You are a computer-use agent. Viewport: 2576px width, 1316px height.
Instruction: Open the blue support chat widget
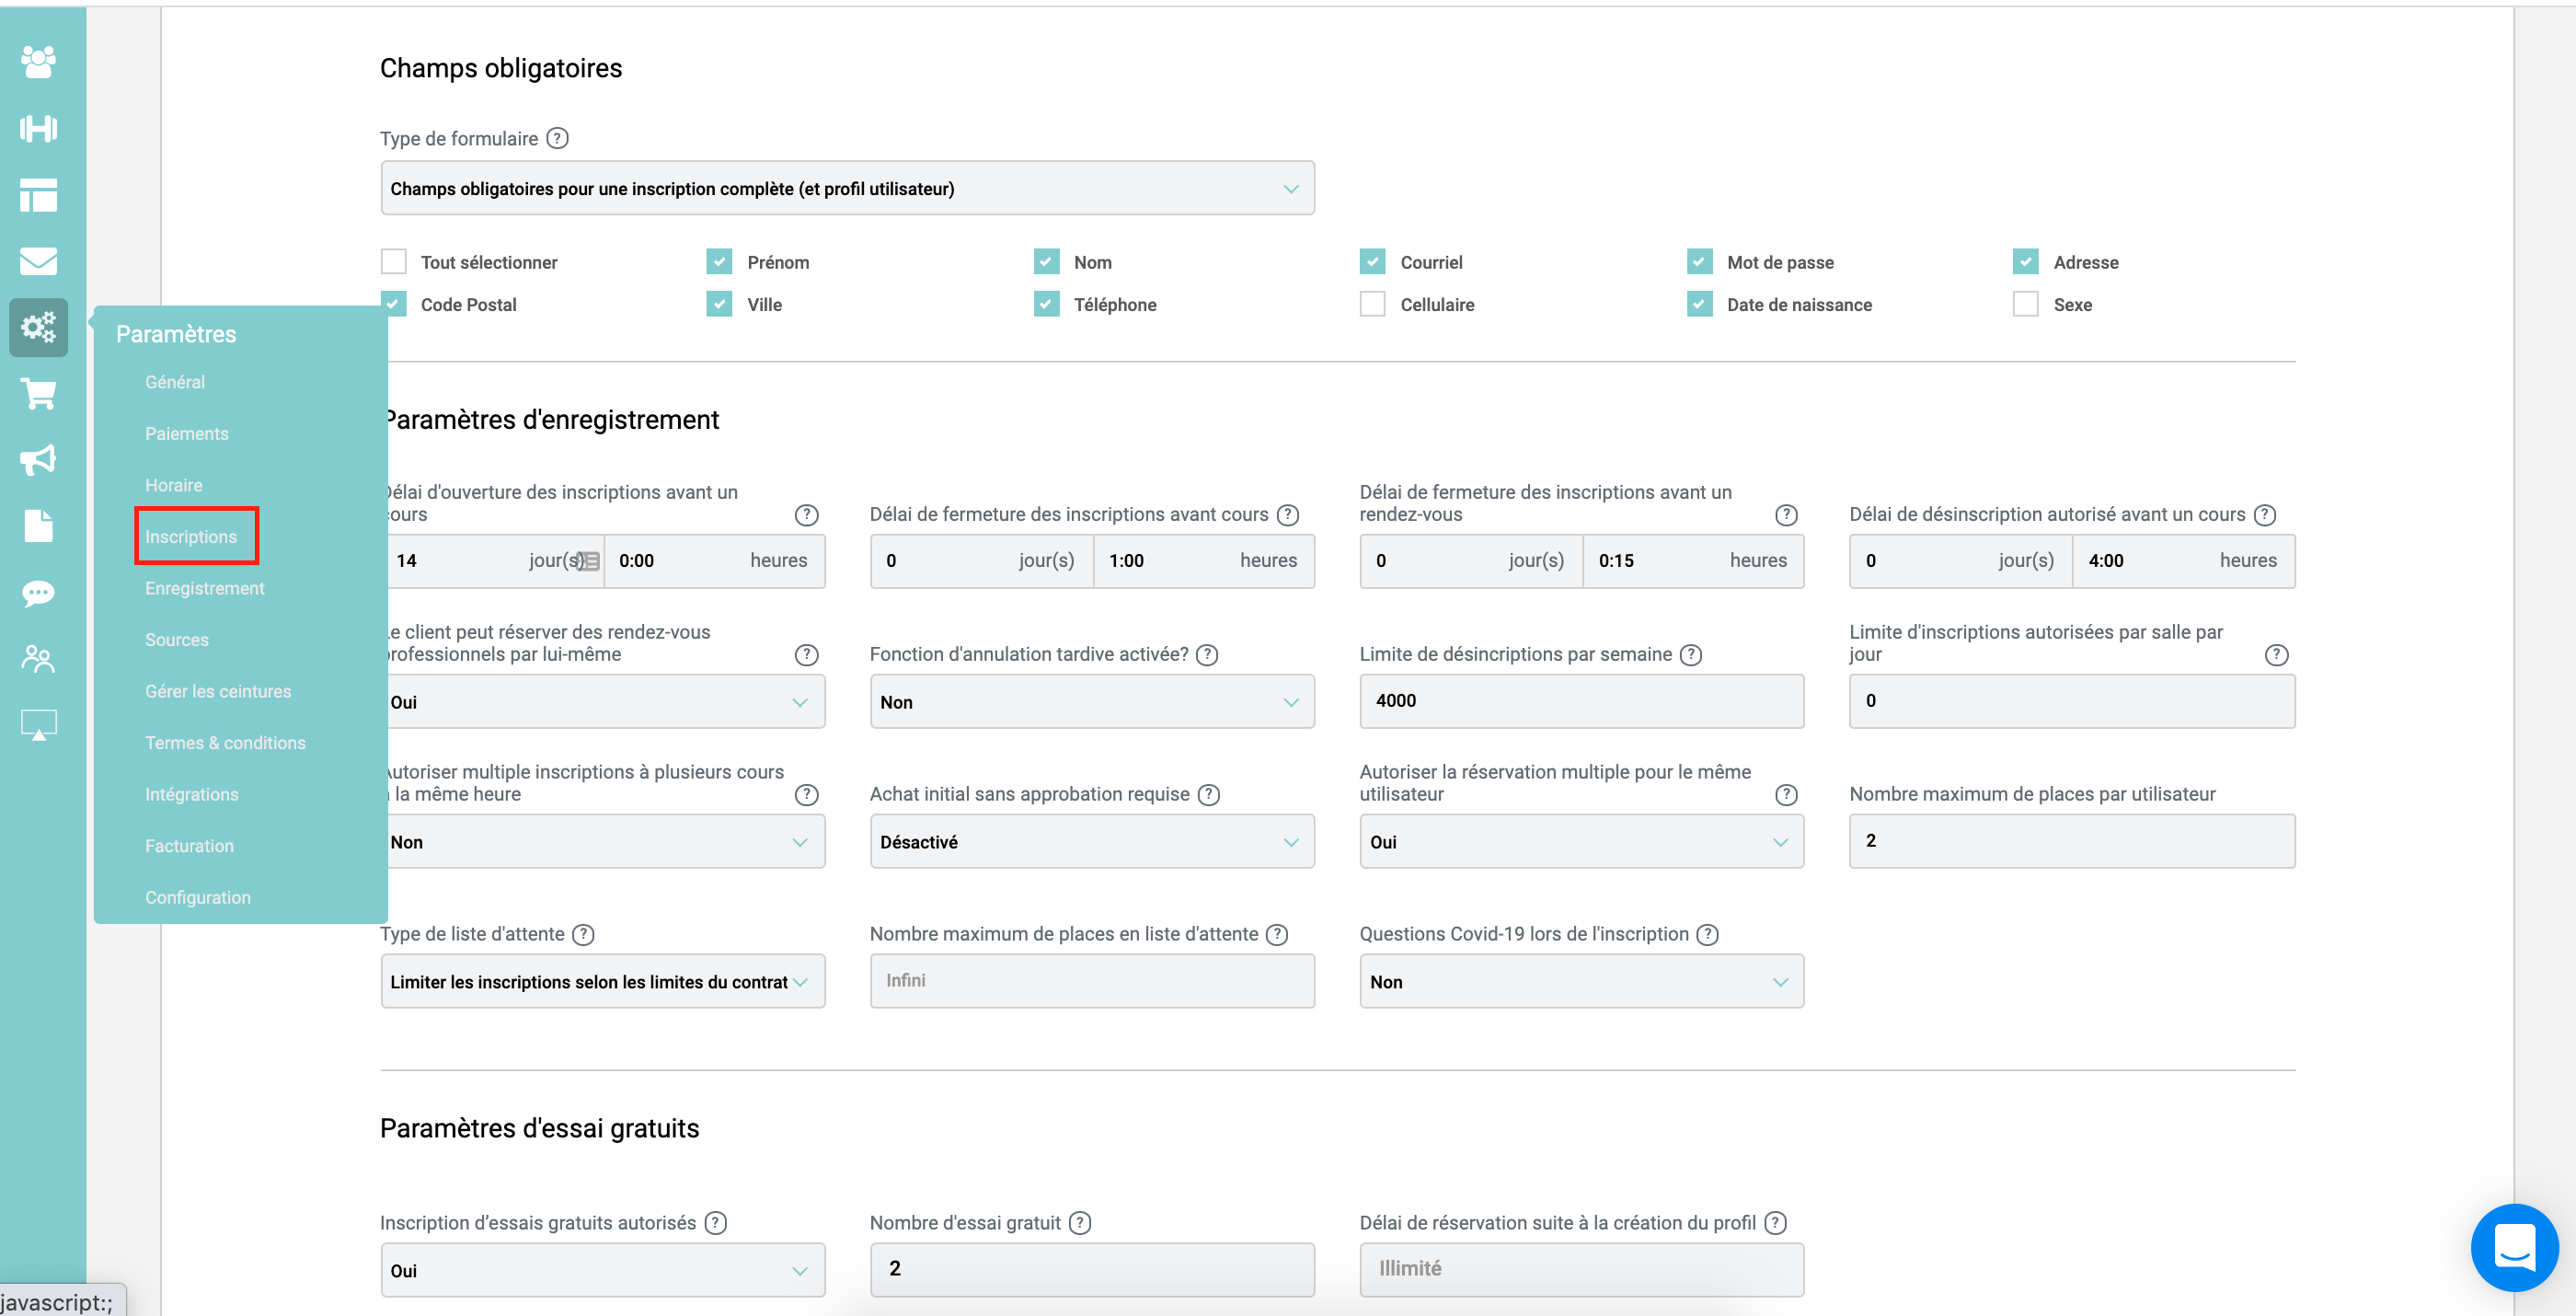pyautogui.click(x=2513, y=1247)
